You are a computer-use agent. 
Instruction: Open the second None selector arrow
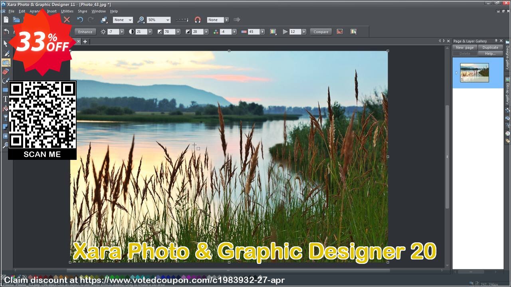point(227,20)
